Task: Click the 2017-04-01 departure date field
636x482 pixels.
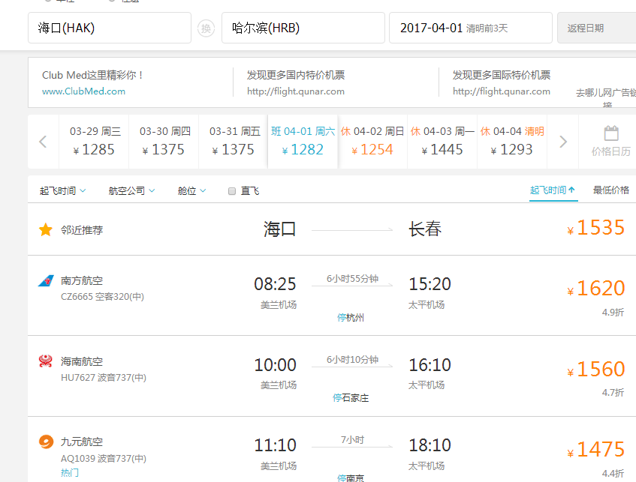Action: pos(471,28)
